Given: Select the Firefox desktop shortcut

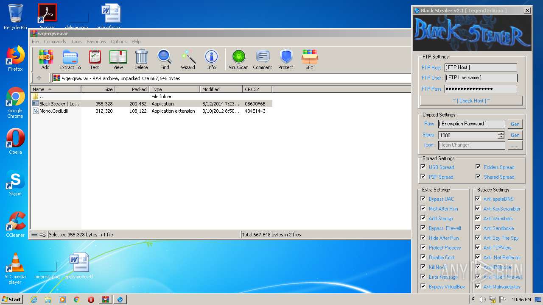Looking at the screenshot, I should point(15,58).
